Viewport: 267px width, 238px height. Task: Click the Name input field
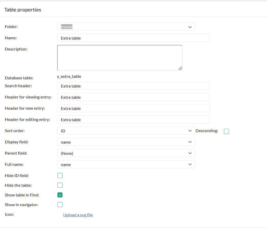coord(133,38)
